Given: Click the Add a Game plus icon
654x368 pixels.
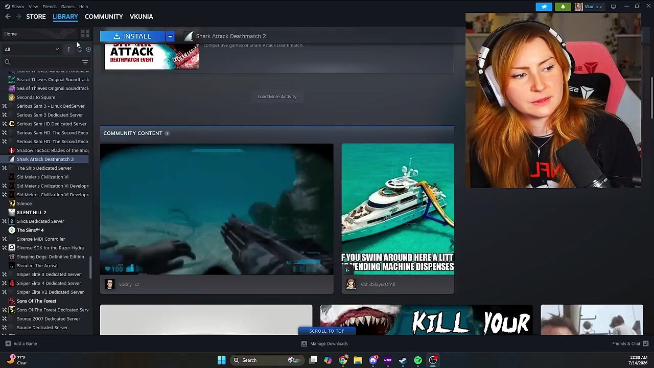Looking at the screenshot, I should point(8,343).
